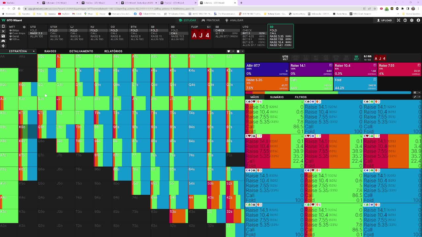Select UTG1 CALL action
The height and width of the screenshot is (237, 422).
point(54,33)
